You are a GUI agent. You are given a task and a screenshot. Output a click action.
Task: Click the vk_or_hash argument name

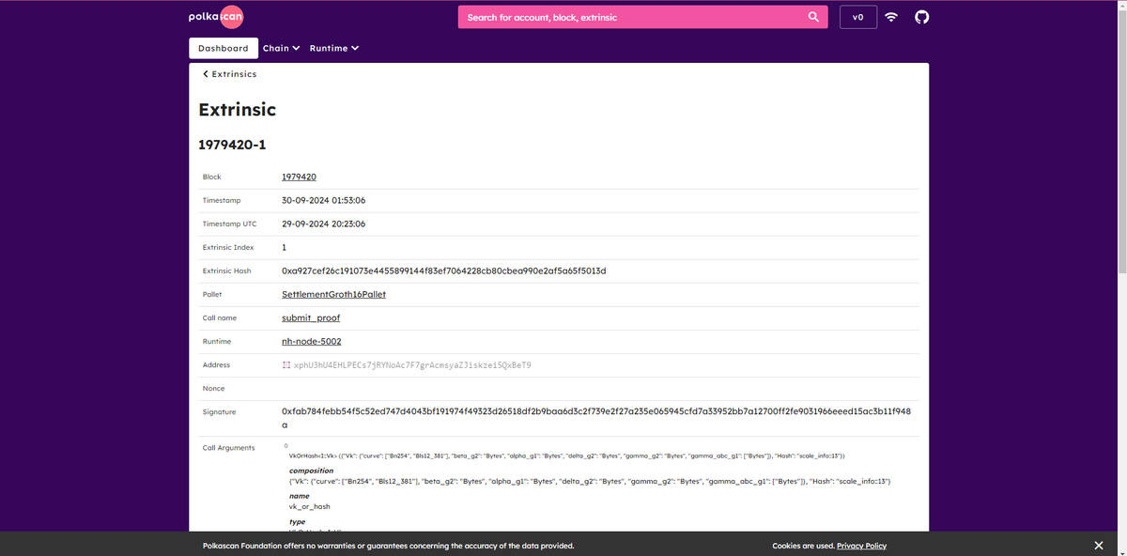coord(310,506)
